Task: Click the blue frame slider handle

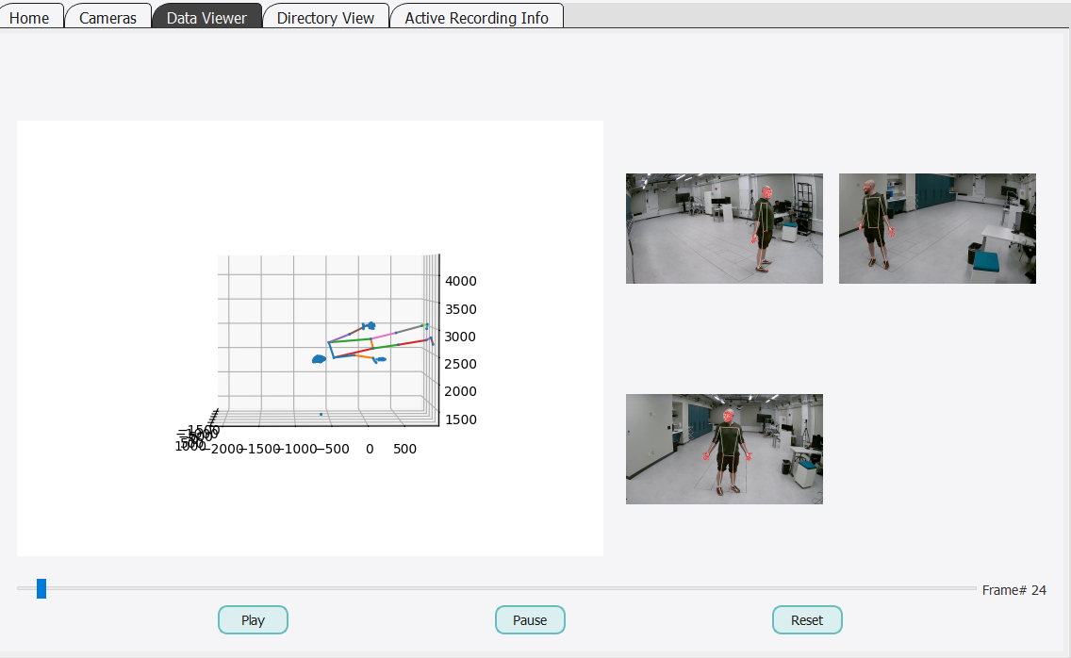Action: pos(41,589)
